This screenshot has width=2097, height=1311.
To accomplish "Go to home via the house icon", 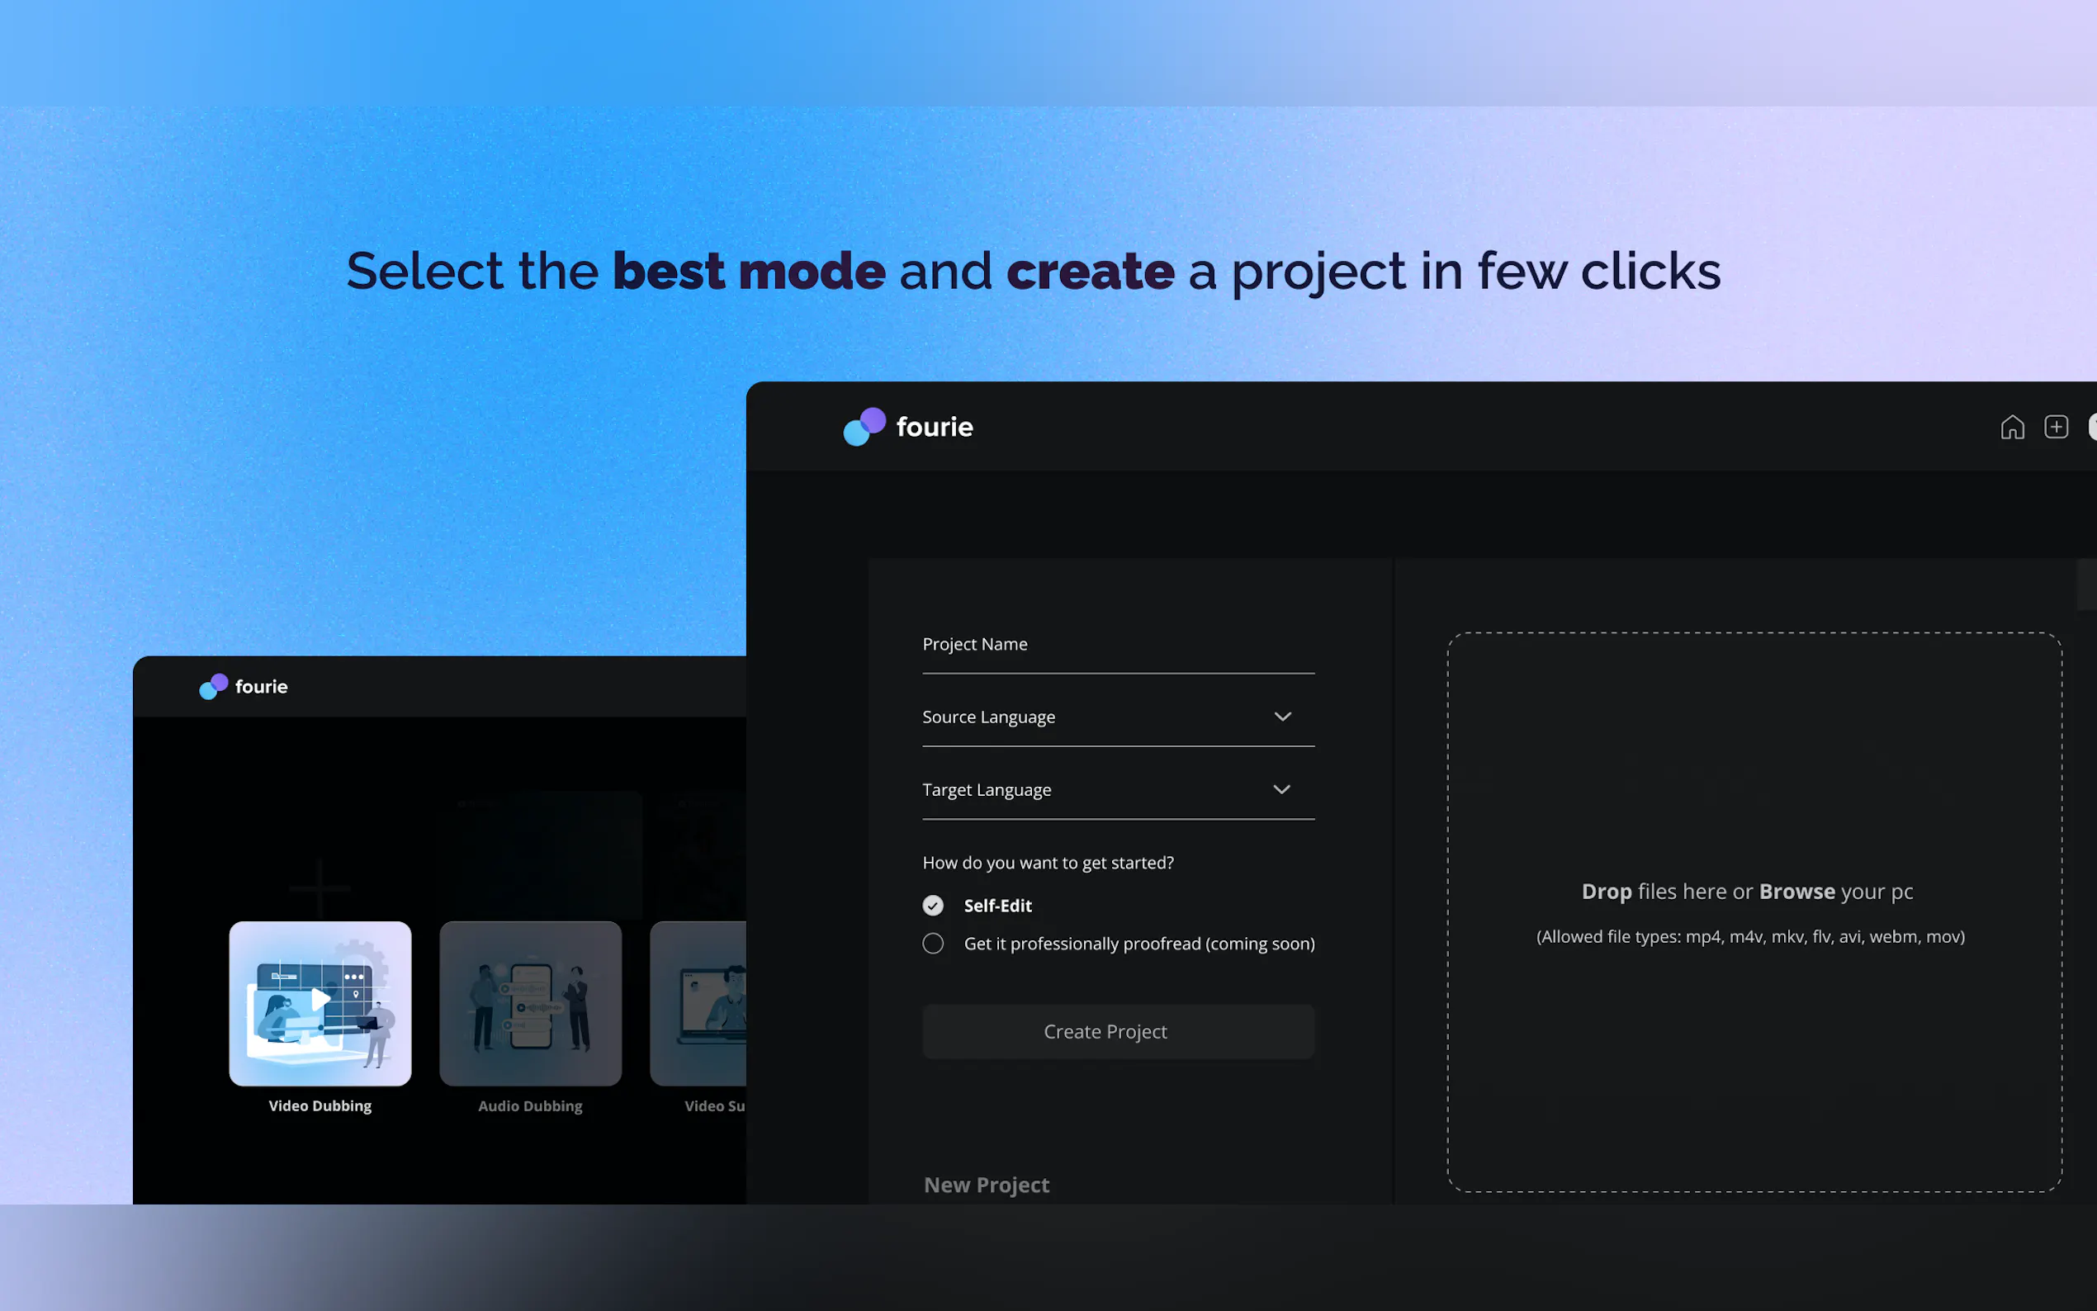I will coord(2012,428).
